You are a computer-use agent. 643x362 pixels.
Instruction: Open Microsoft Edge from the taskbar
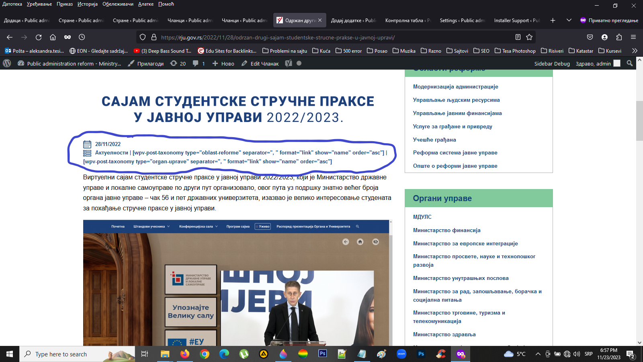pyautogui.click(x=224, y=354)
